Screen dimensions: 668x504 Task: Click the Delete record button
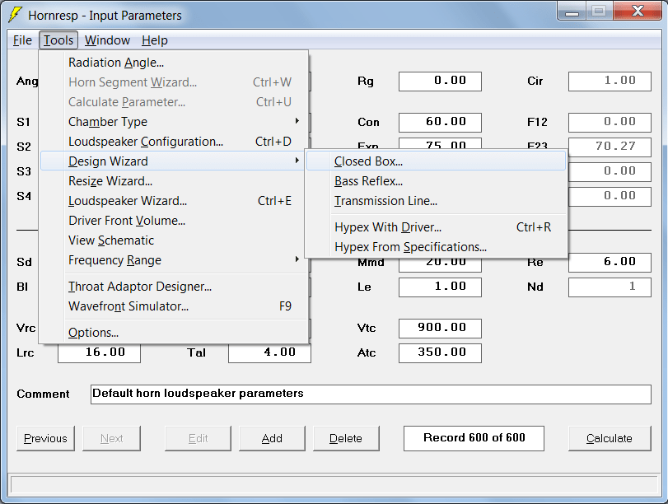[x=346, y=438]
